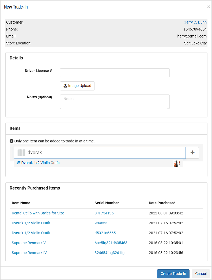Select Dvorak 1/2 Violin Outfit suggestion
The height and width of the screenshot is (280, 212).
click(x=41, y=163)
